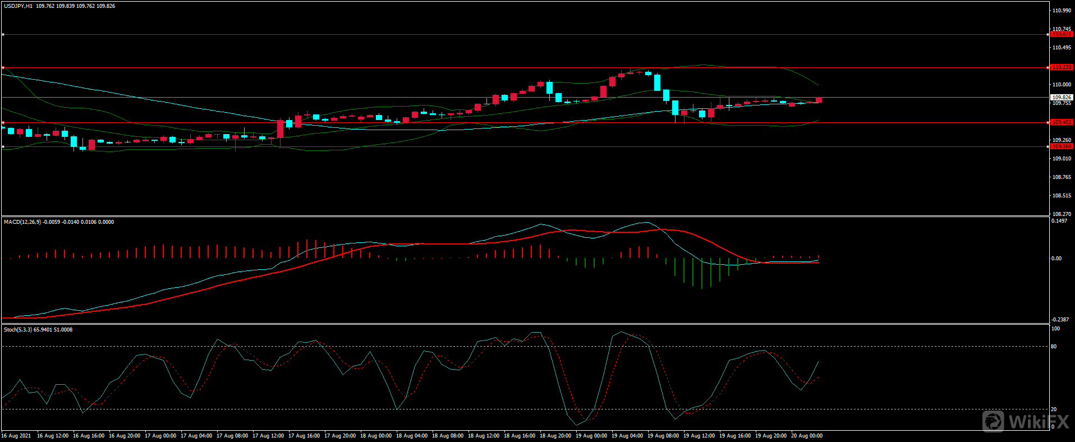Screen dimensions: 1075x442
Task: Click the 20 Aug 00:00 time label
Action: tap(806, 436)
